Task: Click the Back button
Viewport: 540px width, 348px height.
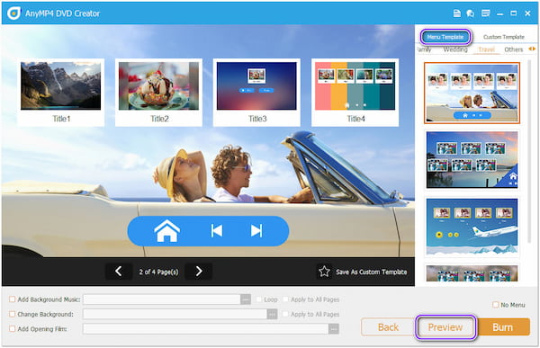Action: click(388, 327)
